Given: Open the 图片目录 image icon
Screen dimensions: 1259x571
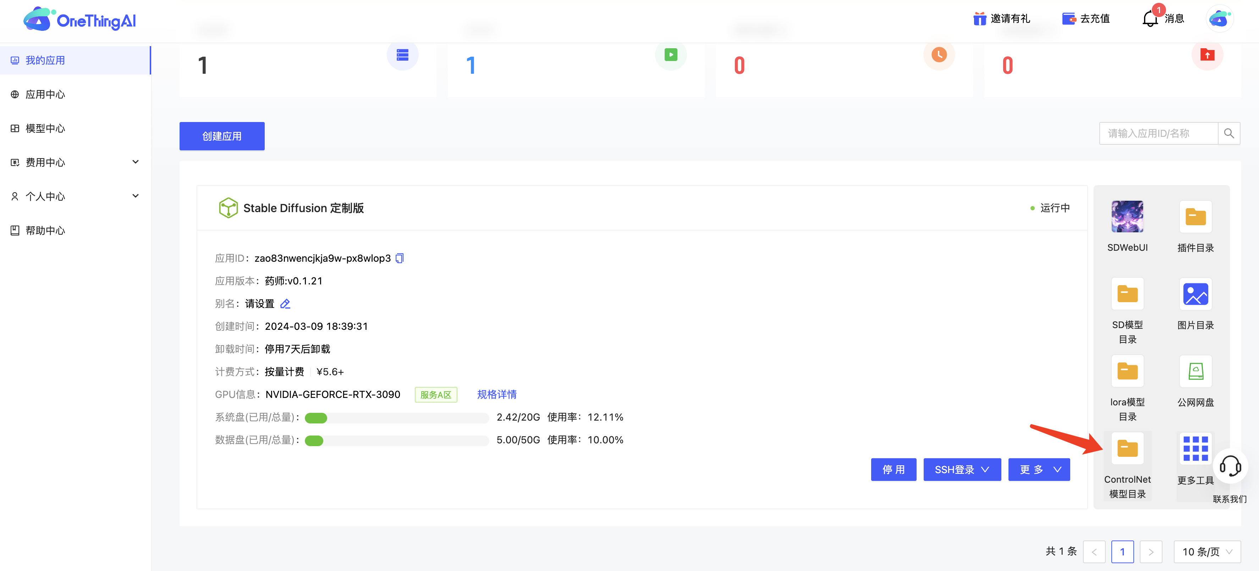Looking at the screenshot, I should point(1195,294).
